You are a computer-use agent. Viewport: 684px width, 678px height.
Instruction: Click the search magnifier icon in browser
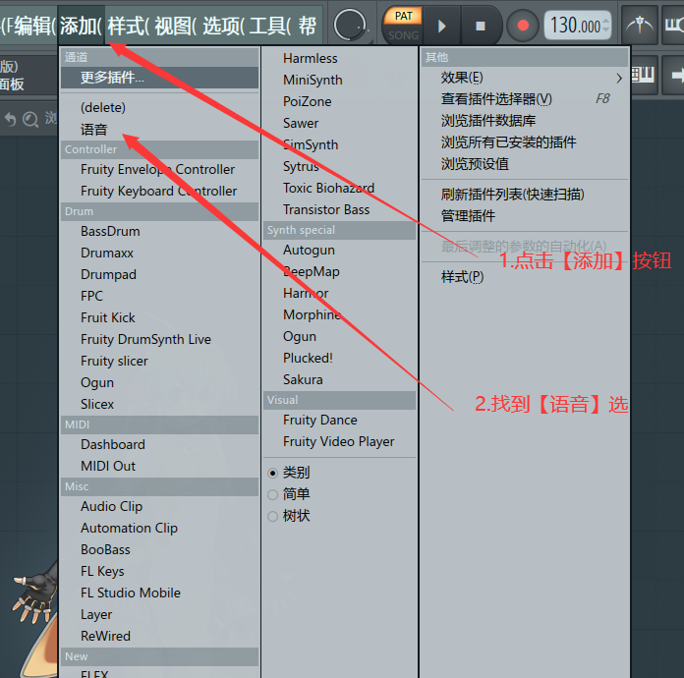point(30,119)
